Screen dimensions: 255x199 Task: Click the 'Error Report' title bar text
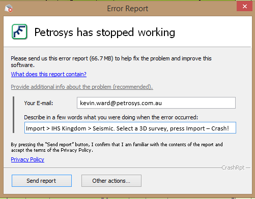point(128,9)
